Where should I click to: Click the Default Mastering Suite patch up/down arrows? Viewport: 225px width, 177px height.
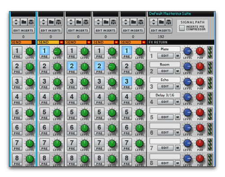(154, 22)
